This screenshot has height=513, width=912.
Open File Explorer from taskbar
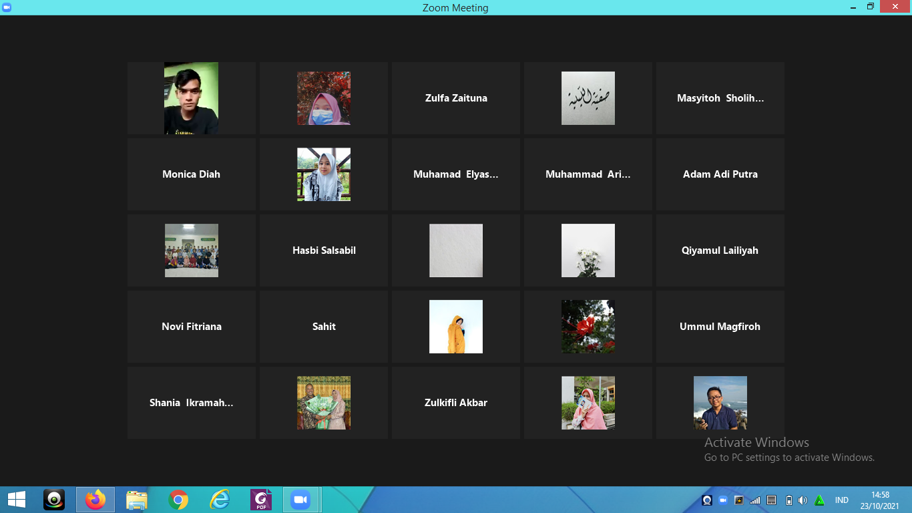(137, 500)
